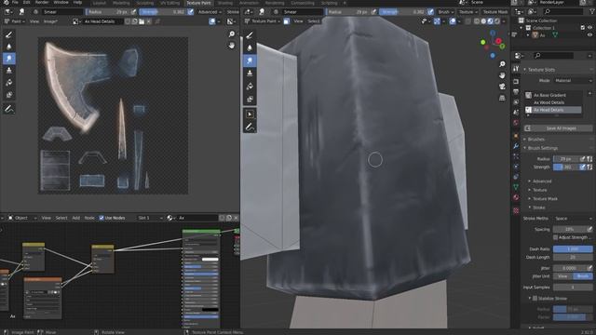Toggle Adjust Strength checkbox
Viewport: 596px width, 335px height.
[555, 237]
